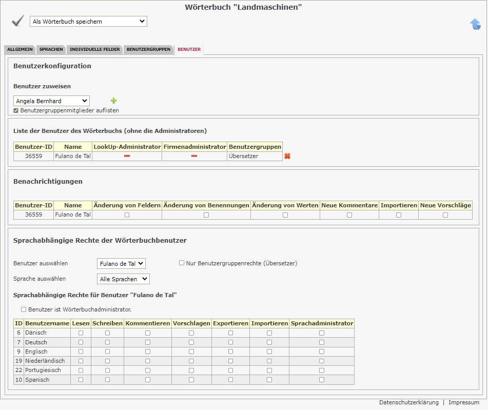Image resolution: width=488 pixels, height=410 pixels.
Task: Expand the Angela Bernhard user dropdown
Action: point(51,101)
